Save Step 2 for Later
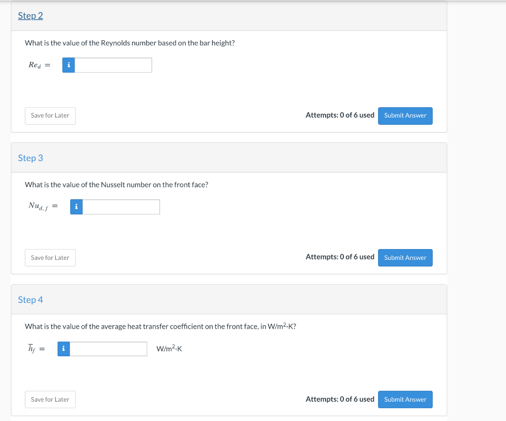The image size is (506, 421). pos(50,116)
